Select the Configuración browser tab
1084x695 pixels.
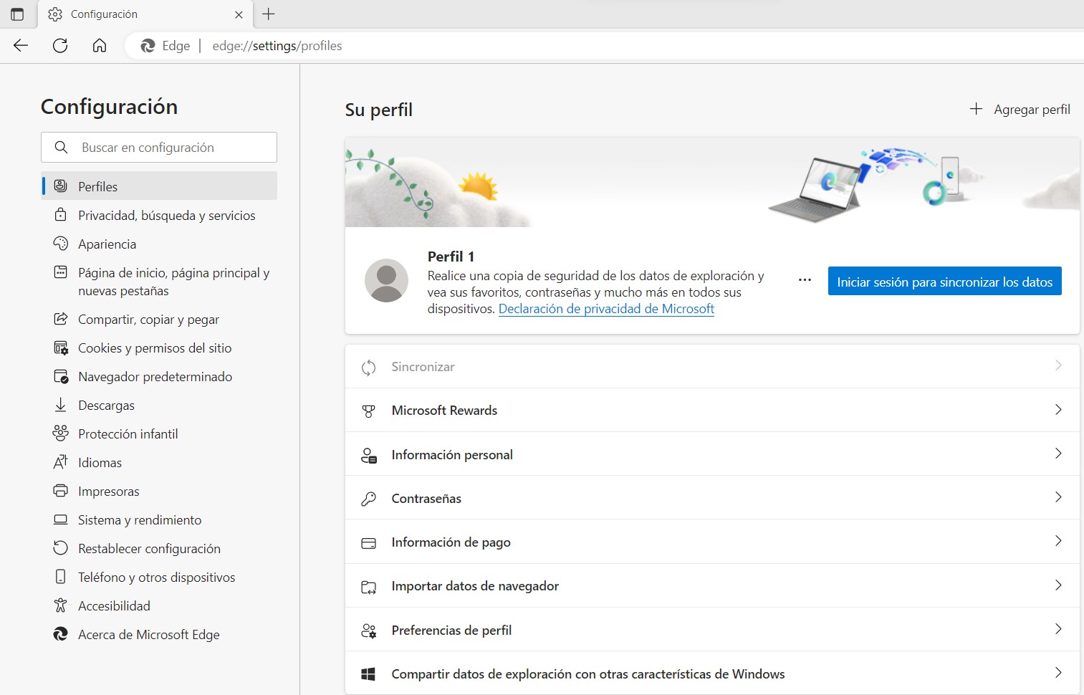[x=145, y=14]
